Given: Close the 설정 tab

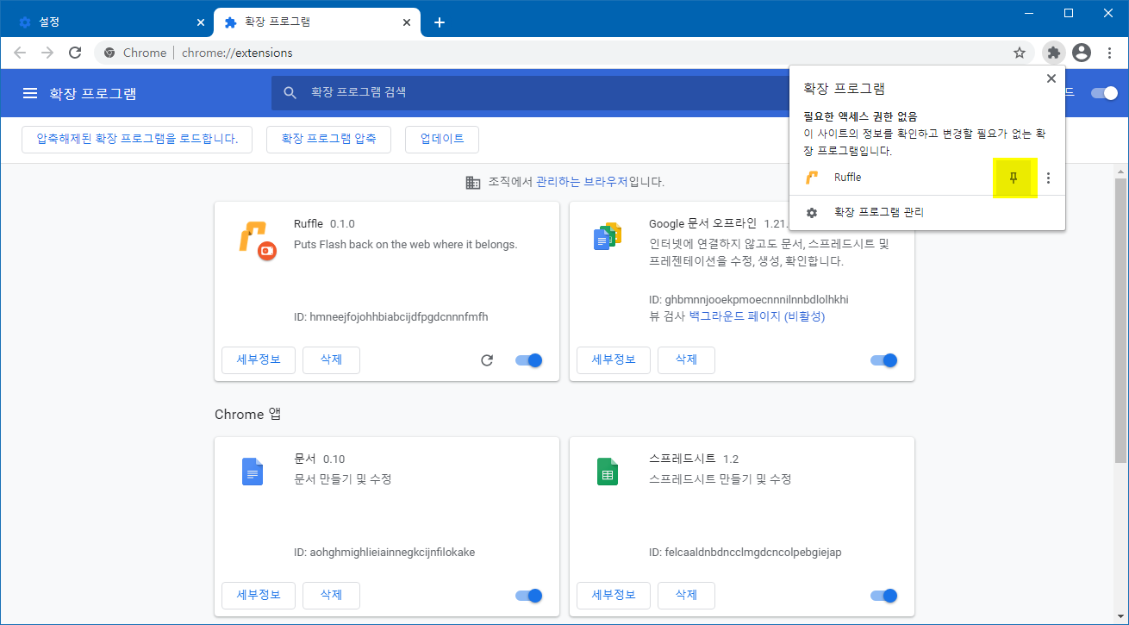Looking at the screenshot, I should coord(201,22).
